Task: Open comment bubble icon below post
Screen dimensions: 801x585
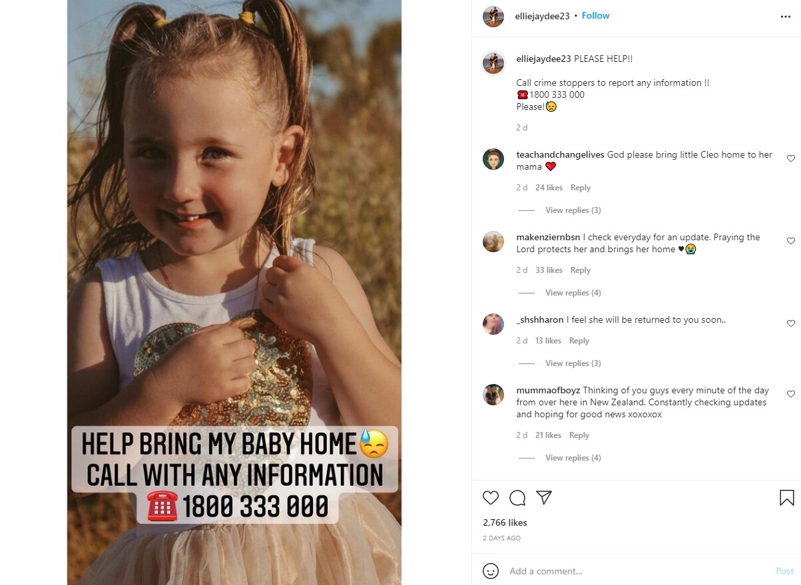Action: click(517, 498)
